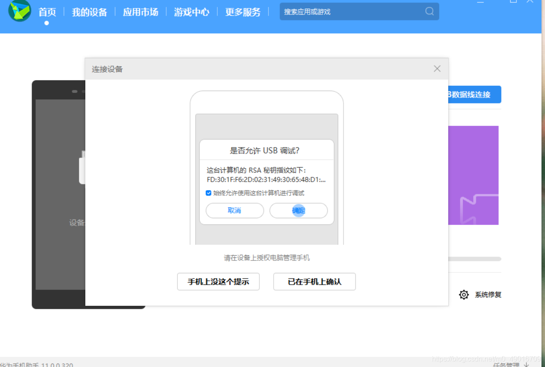Image resolution: width=545 pixels, height=367 pixels.
Task: Click the grey progress bar
Action: [x=475, y=259]
